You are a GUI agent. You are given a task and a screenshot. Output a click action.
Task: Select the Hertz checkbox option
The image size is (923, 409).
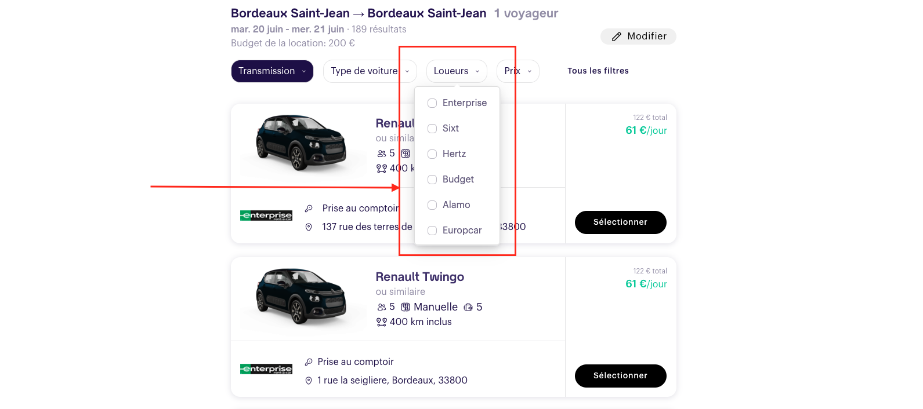tap(432, 154)
